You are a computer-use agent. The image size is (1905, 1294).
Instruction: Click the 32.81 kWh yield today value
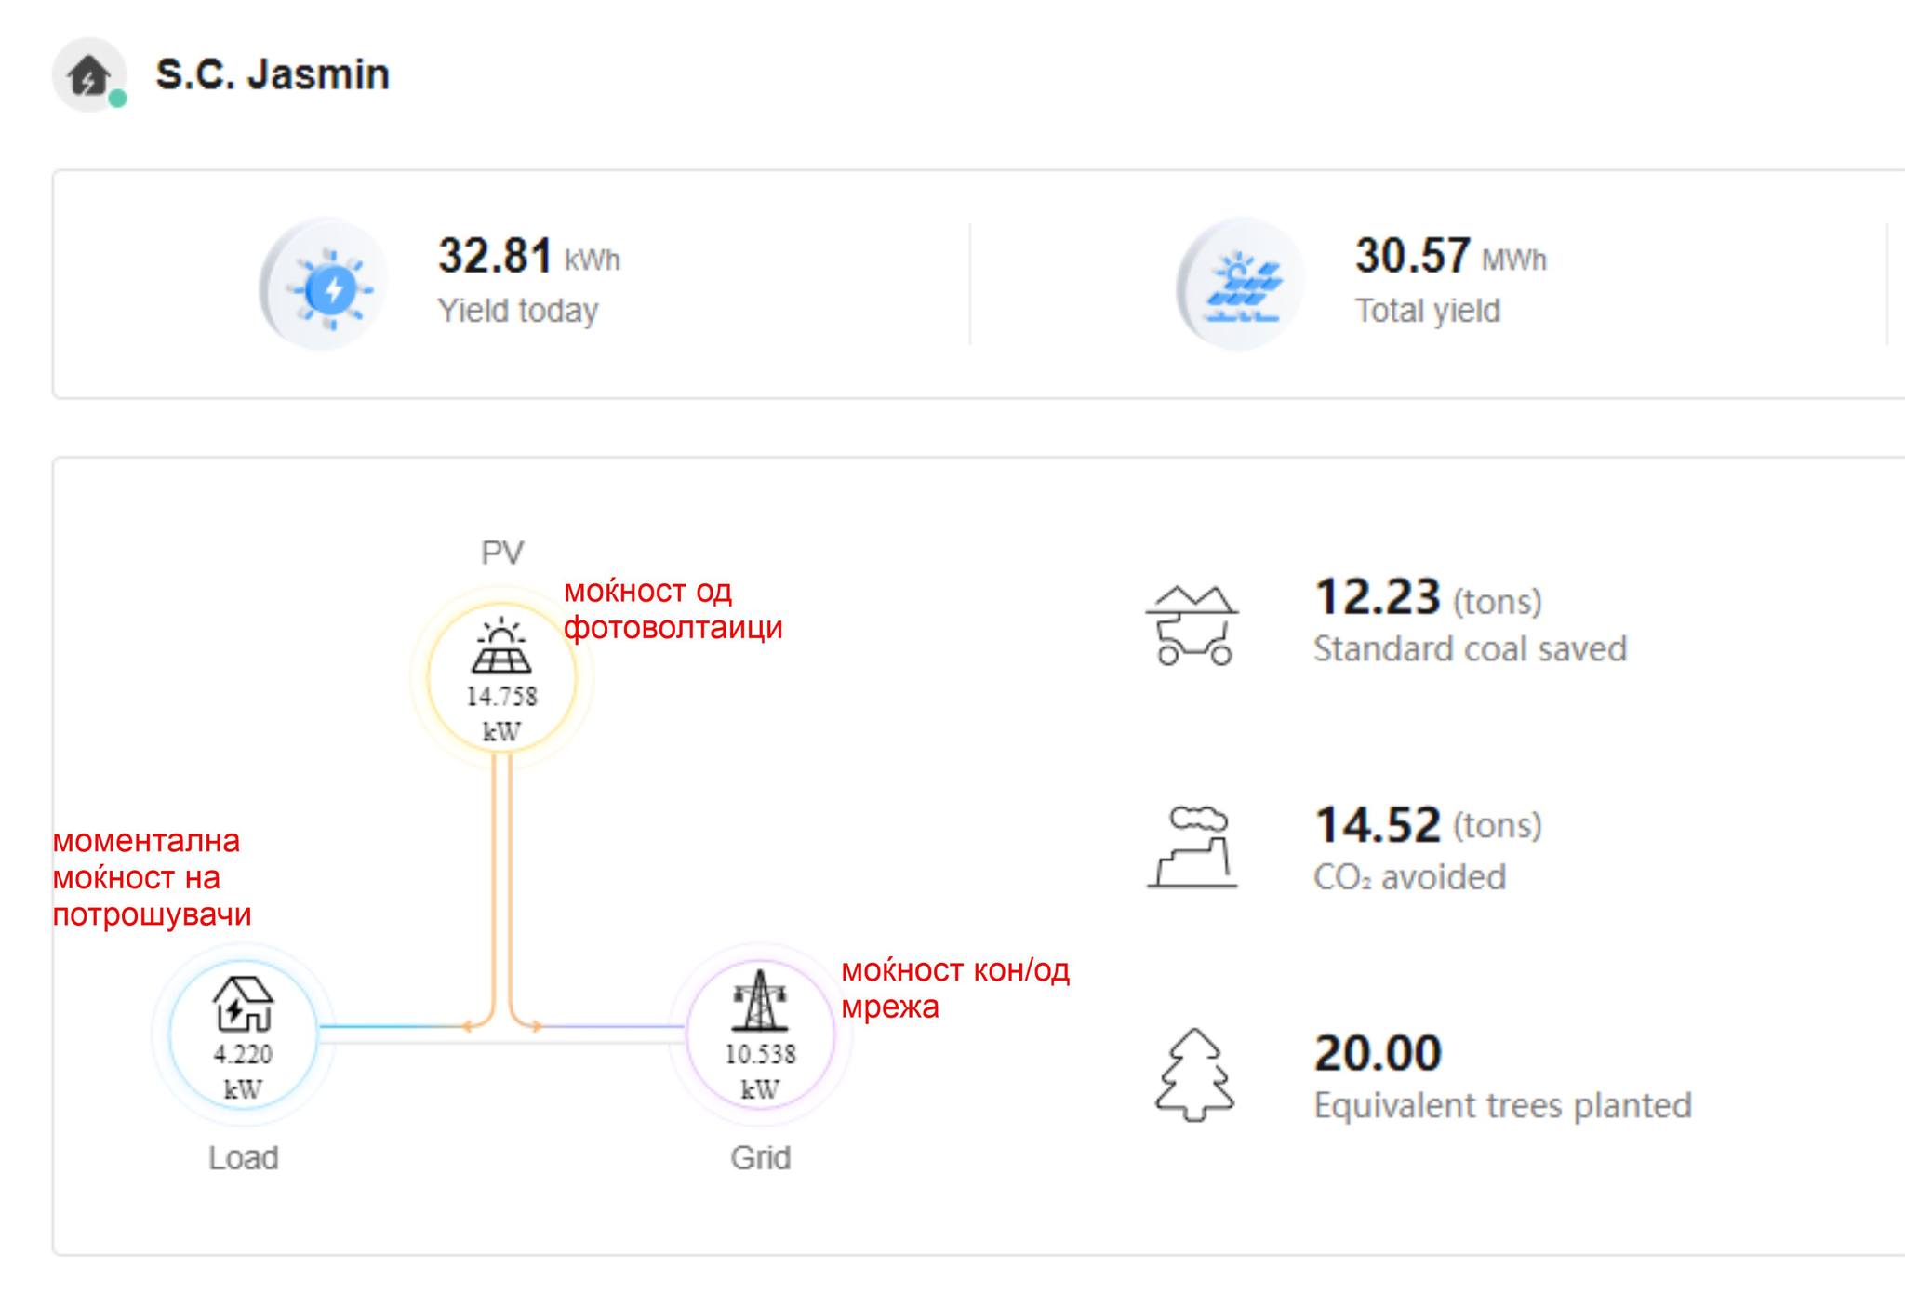point(529,255)
